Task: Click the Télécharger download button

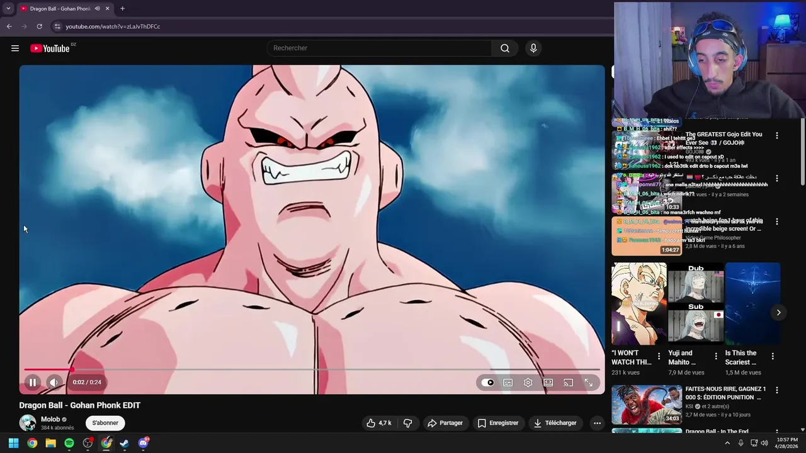Action: [555, 423]
